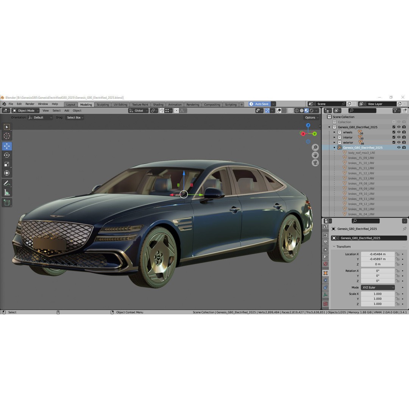This screenshot has width=409, height=409.
Task: Hide the interior collection in viewport
Action: click(x=399, y=137)
